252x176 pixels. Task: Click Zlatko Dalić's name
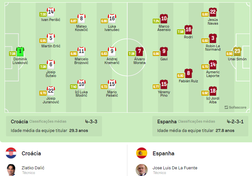click(33, 168)
